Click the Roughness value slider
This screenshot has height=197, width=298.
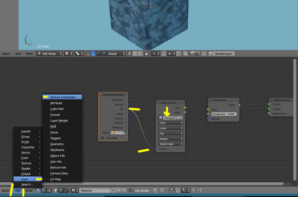(x=223, y=114)
